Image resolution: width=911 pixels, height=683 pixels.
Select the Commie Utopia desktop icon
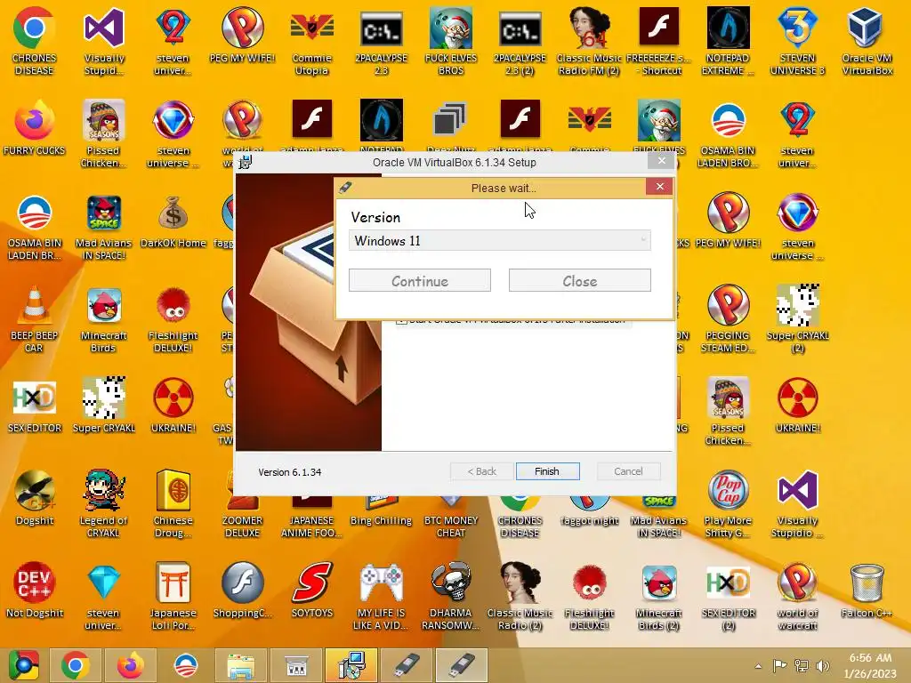click(311, 41)
